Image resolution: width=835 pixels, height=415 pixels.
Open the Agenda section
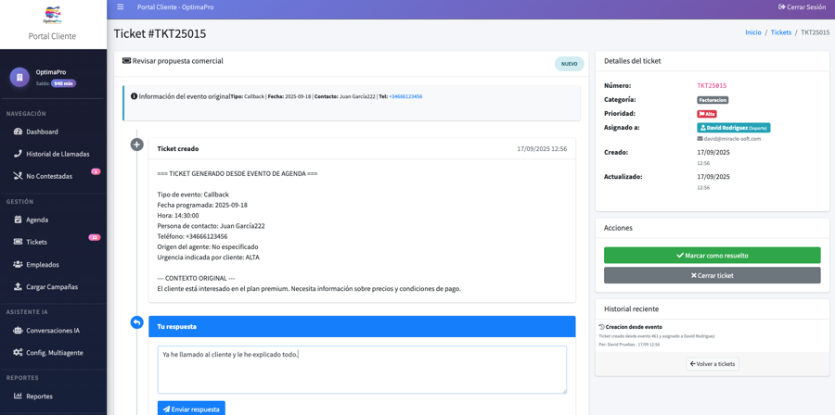[37, 220]
